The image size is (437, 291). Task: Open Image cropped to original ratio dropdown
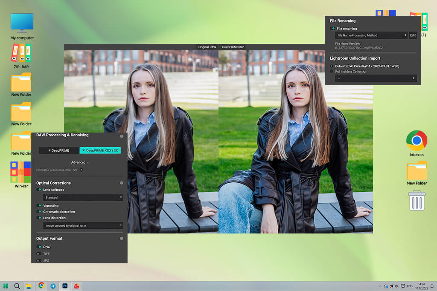(x=83, y=226)
